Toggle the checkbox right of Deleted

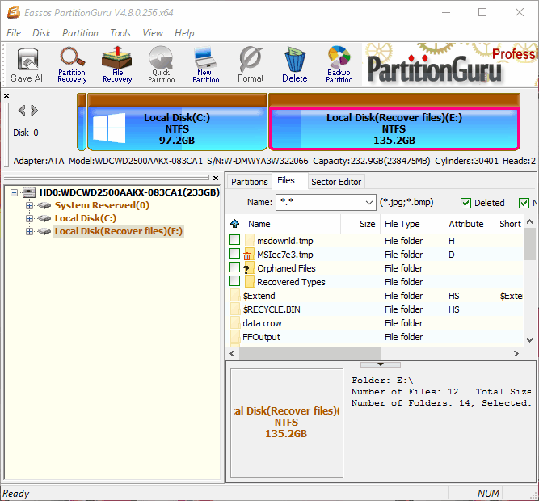tap(524, 203)
